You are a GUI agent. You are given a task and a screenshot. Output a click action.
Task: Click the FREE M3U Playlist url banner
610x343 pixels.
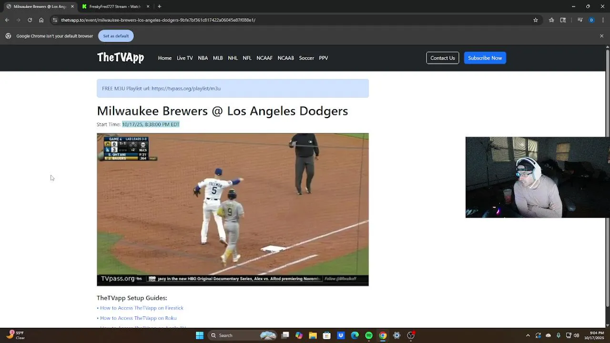tap(233, 88)
